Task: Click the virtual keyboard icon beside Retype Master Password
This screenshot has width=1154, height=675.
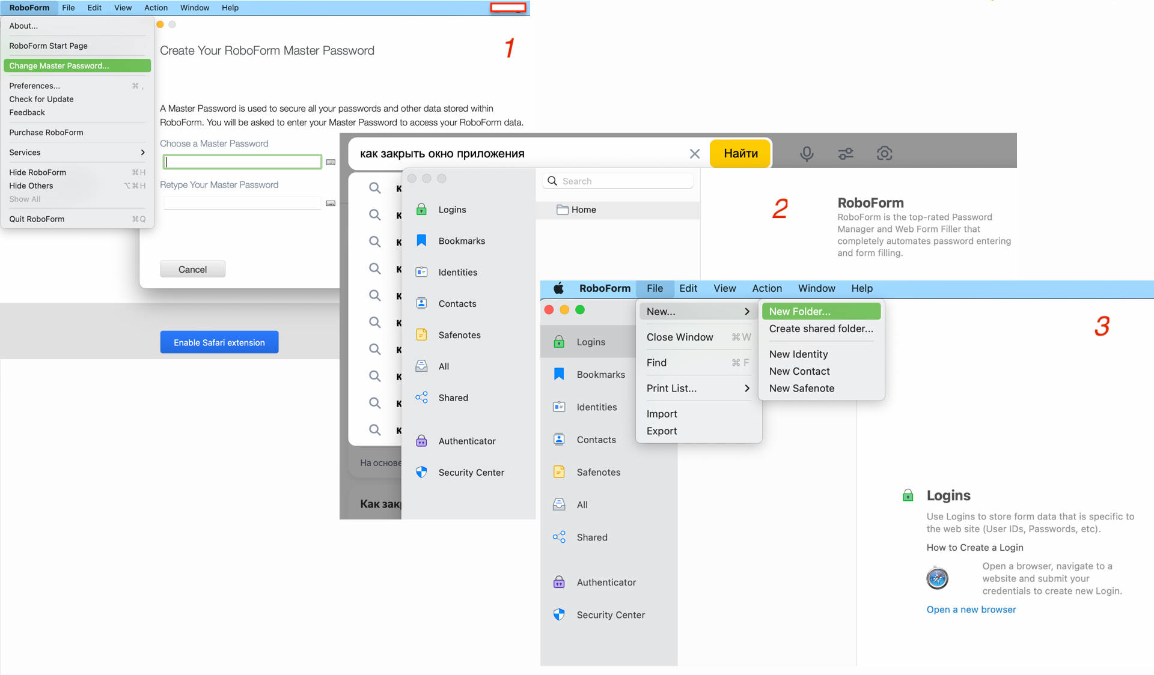Action: coord(331,203)
